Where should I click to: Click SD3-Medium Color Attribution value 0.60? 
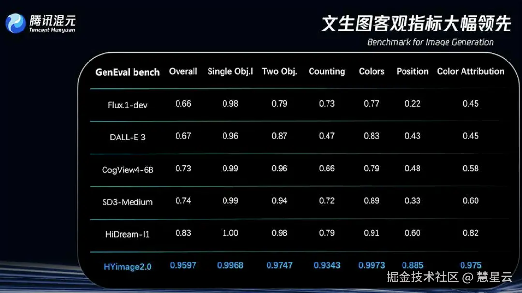coord(471,201)
